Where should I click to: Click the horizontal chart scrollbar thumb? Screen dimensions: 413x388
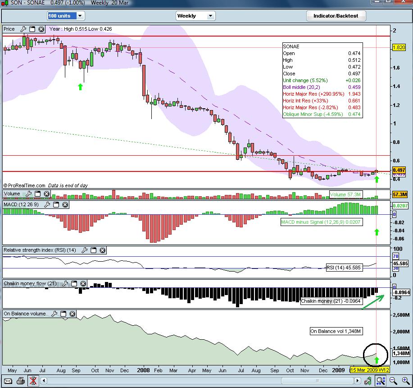pos(318,381)
